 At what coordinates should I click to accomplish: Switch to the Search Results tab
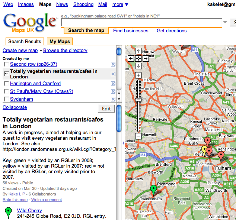coord(25,42)
